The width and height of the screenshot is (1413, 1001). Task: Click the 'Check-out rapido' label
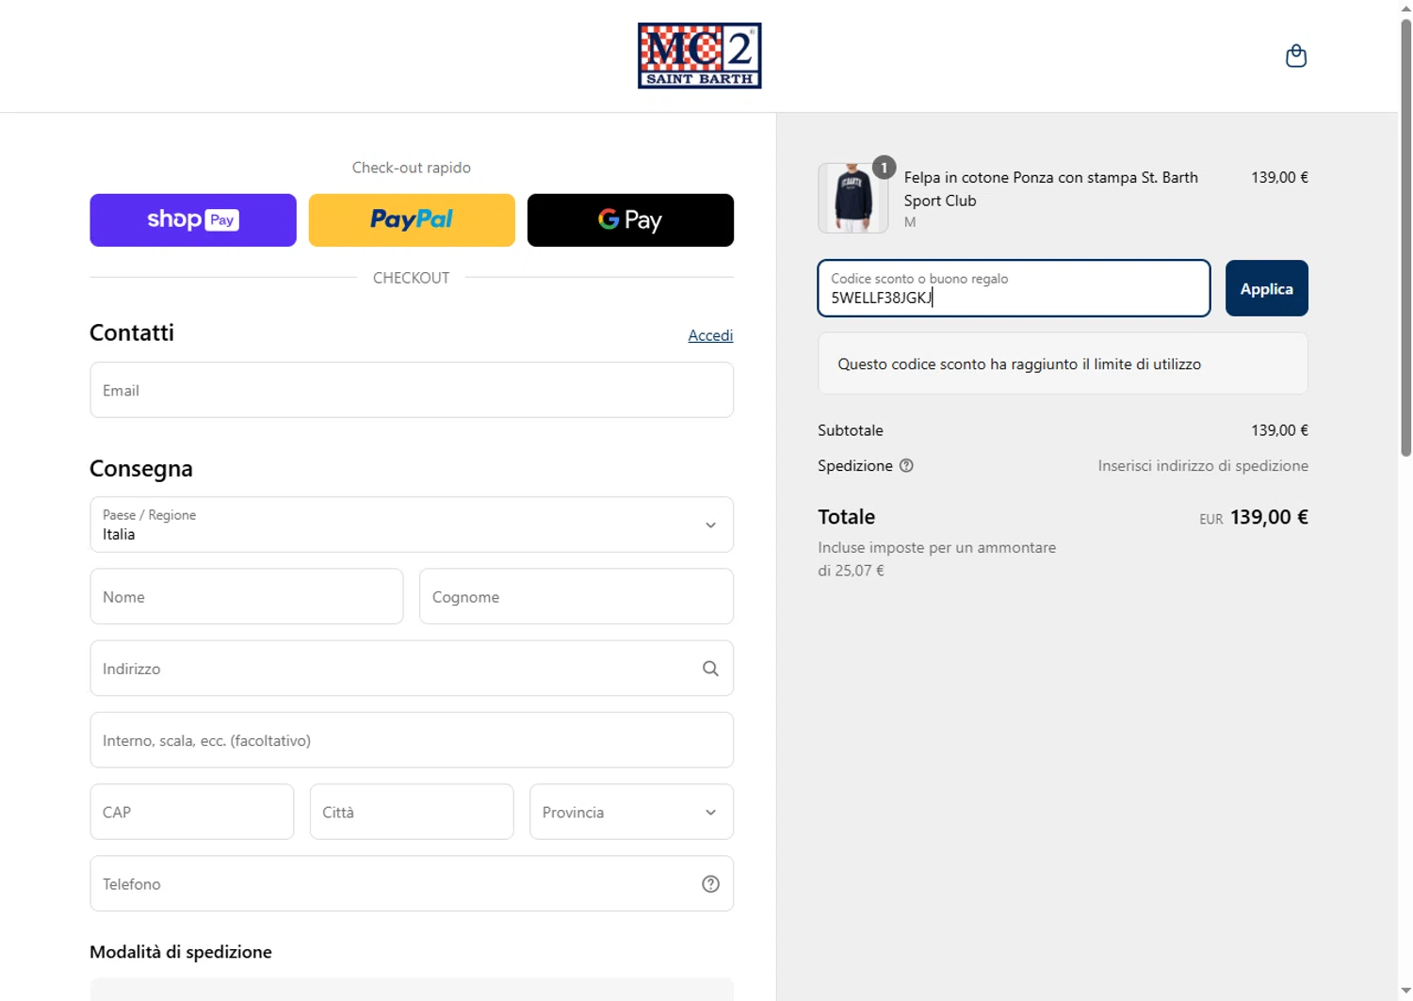412,168
